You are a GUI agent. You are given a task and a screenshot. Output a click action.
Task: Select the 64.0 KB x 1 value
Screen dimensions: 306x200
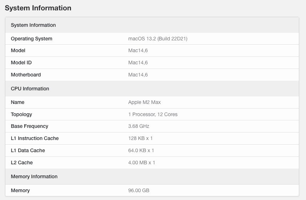coord(141,150)
